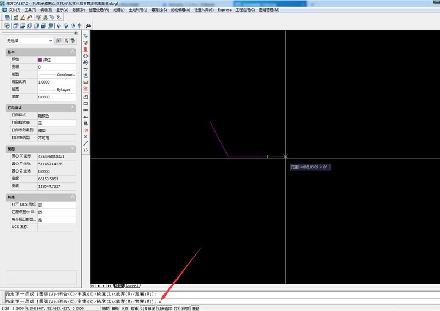440x311 pixels.
Task: Click the app logo icon next to 文件(F)
Action: (x=4, y=10)
